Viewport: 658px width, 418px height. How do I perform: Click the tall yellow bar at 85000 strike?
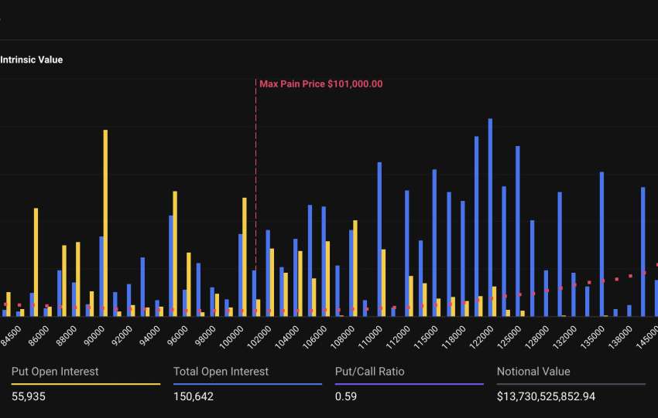pyautogui.click(x=36, y=261)
